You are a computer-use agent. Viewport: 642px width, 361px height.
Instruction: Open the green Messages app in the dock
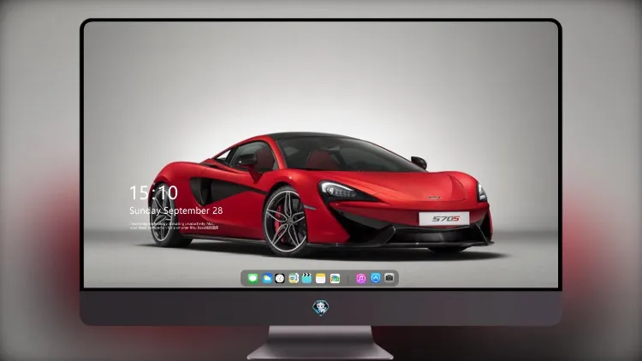click(253, 278)
